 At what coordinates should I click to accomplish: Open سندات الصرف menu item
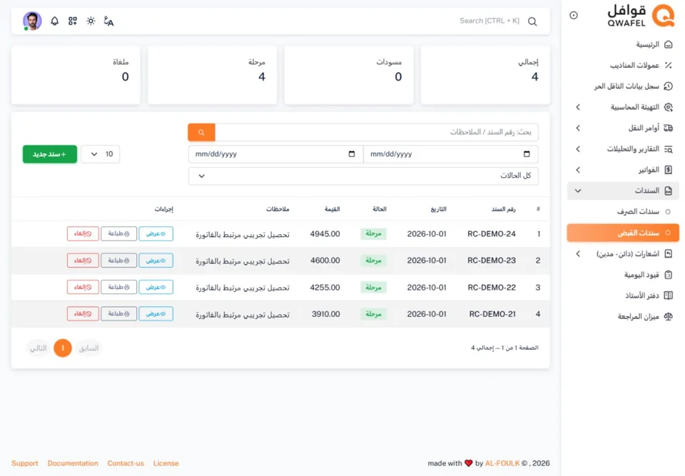pyautogui.click(x=623, y=211)
